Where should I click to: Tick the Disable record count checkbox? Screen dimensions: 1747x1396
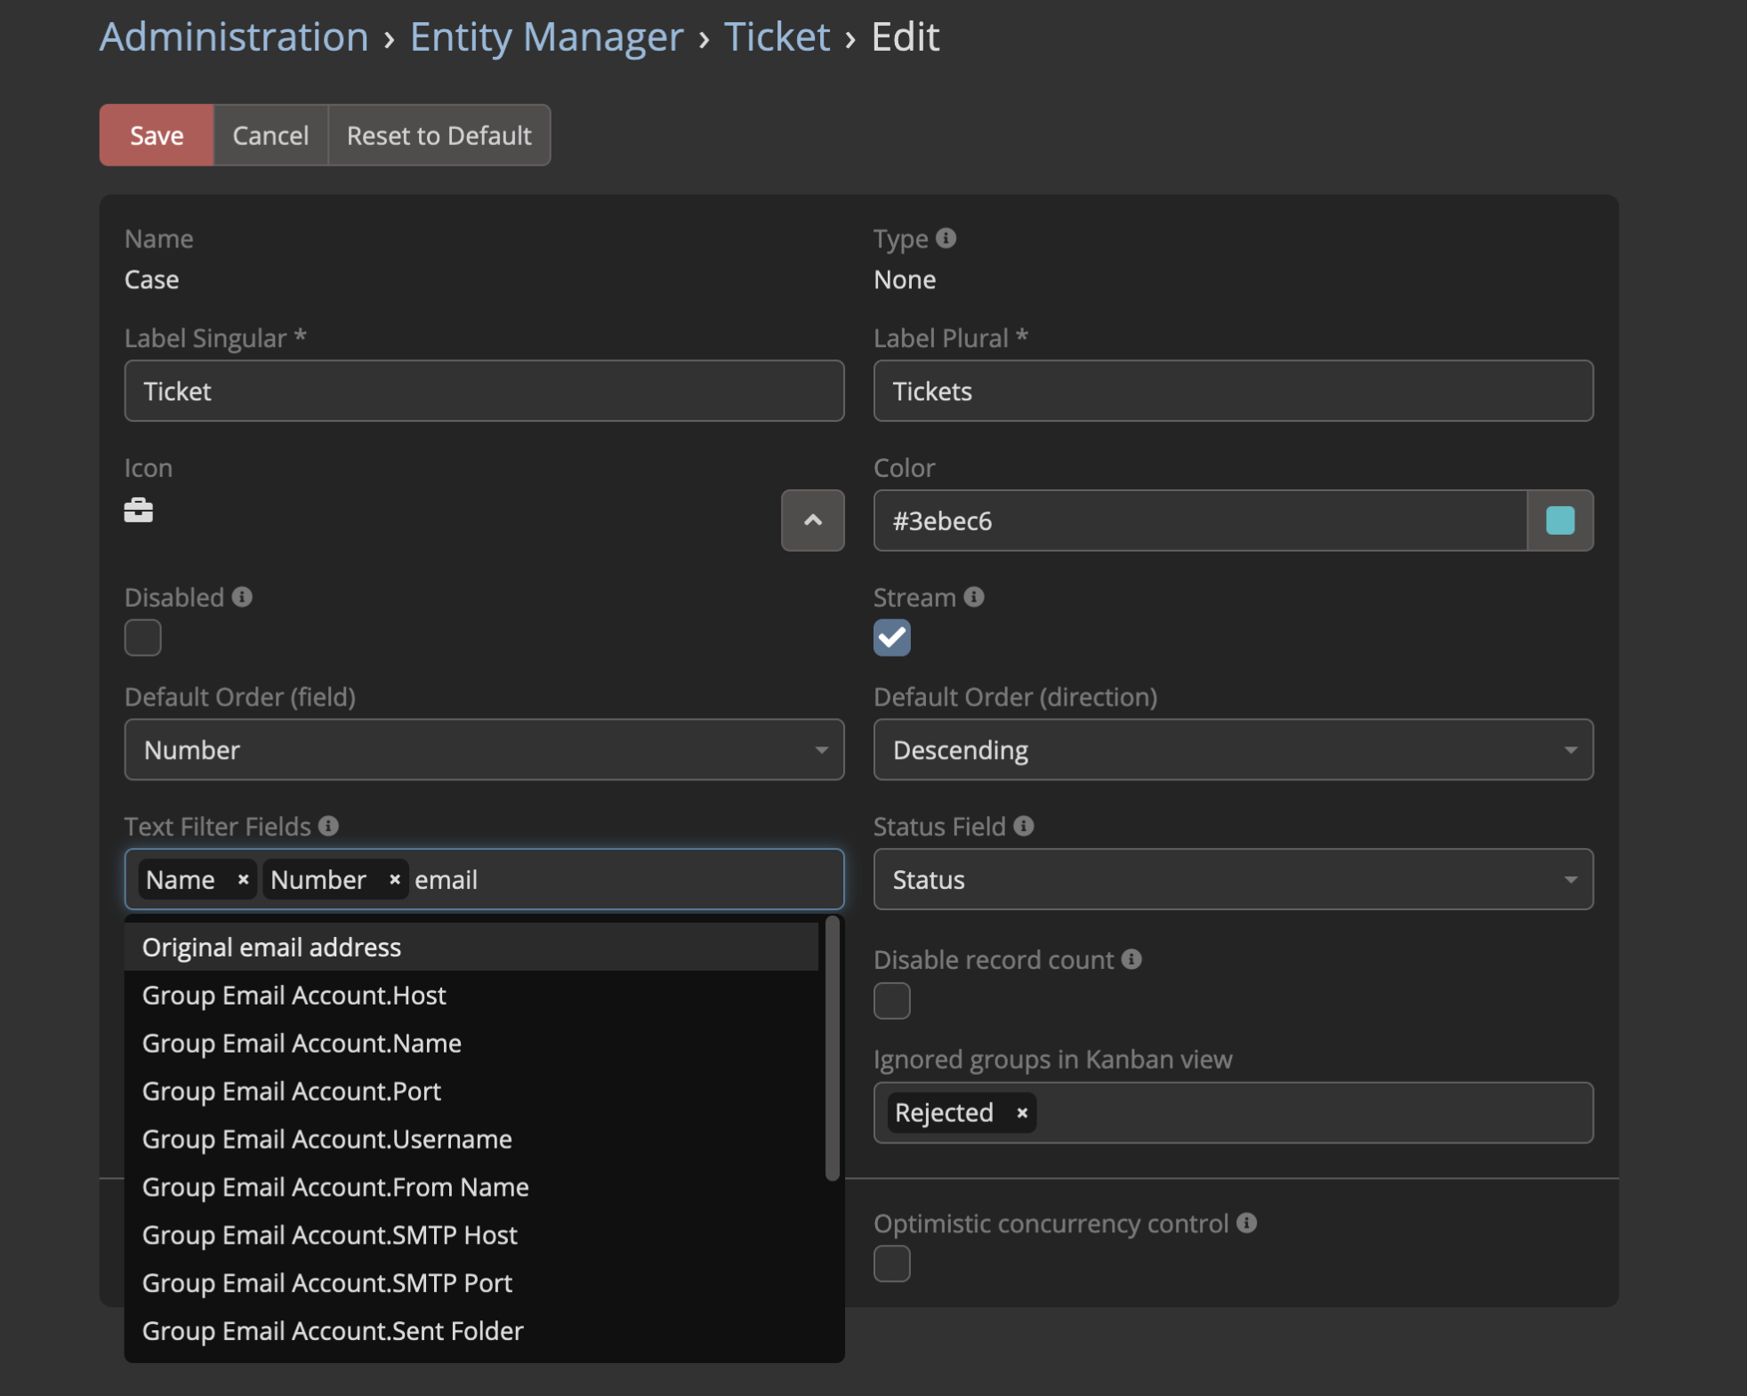click(892, 1001)
